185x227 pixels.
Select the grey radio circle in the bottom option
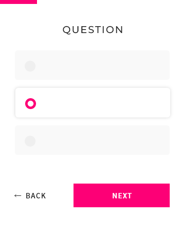[30, 141]
